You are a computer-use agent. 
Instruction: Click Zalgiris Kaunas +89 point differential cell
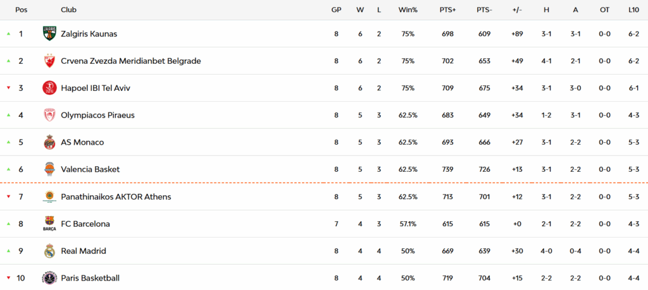pos(518,34)
